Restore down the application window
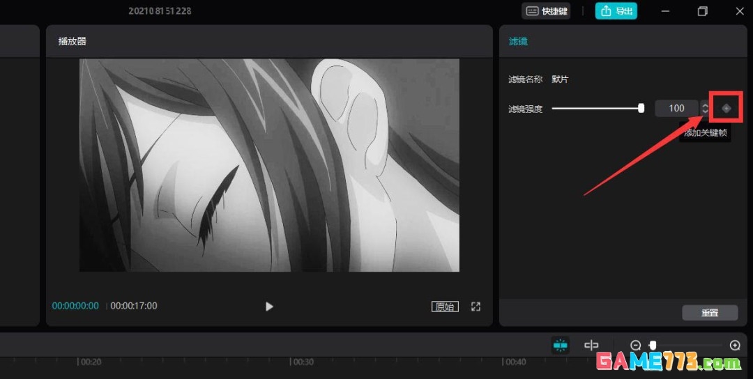The height and width of the screenshot is (379, 753). 703,11
